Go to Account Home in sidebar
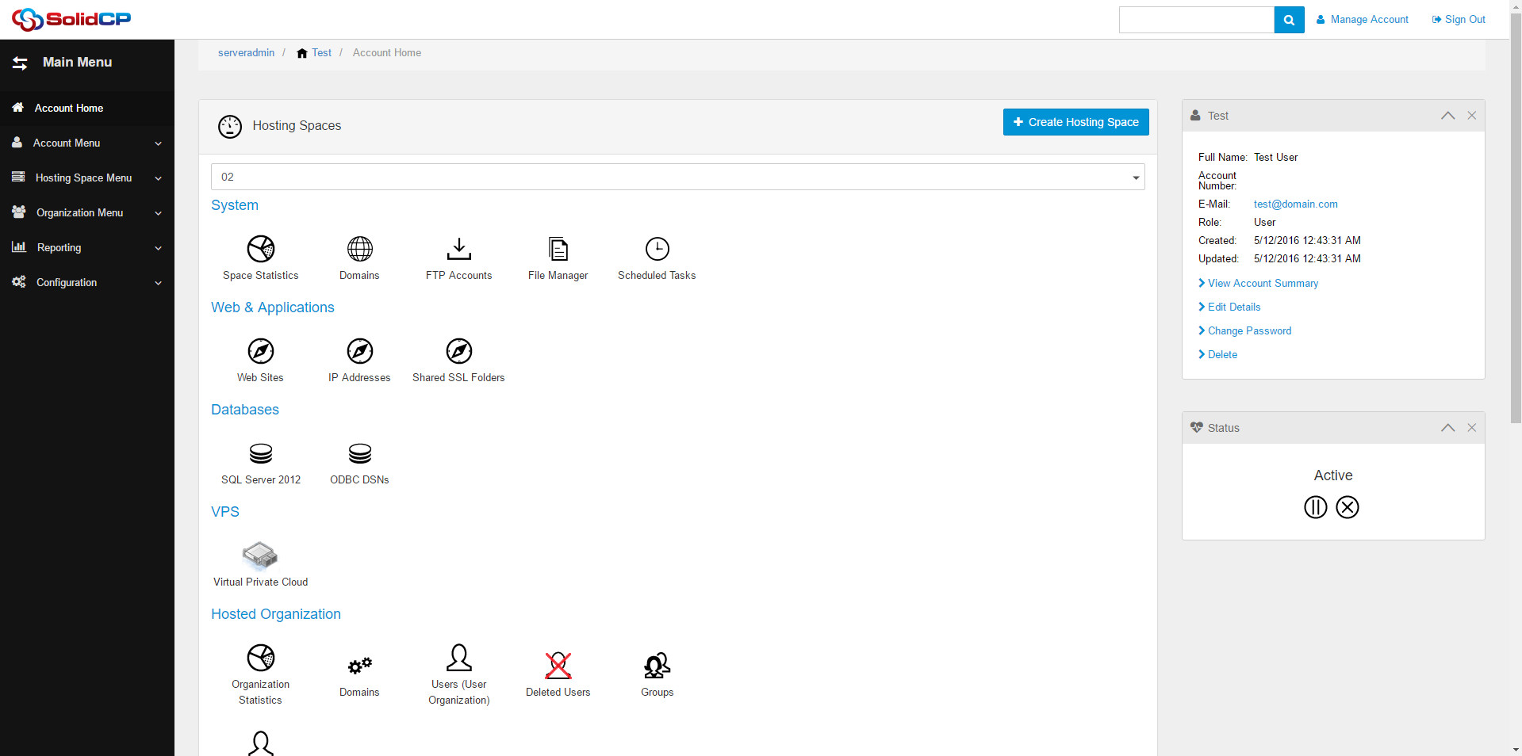 point(87,109)
